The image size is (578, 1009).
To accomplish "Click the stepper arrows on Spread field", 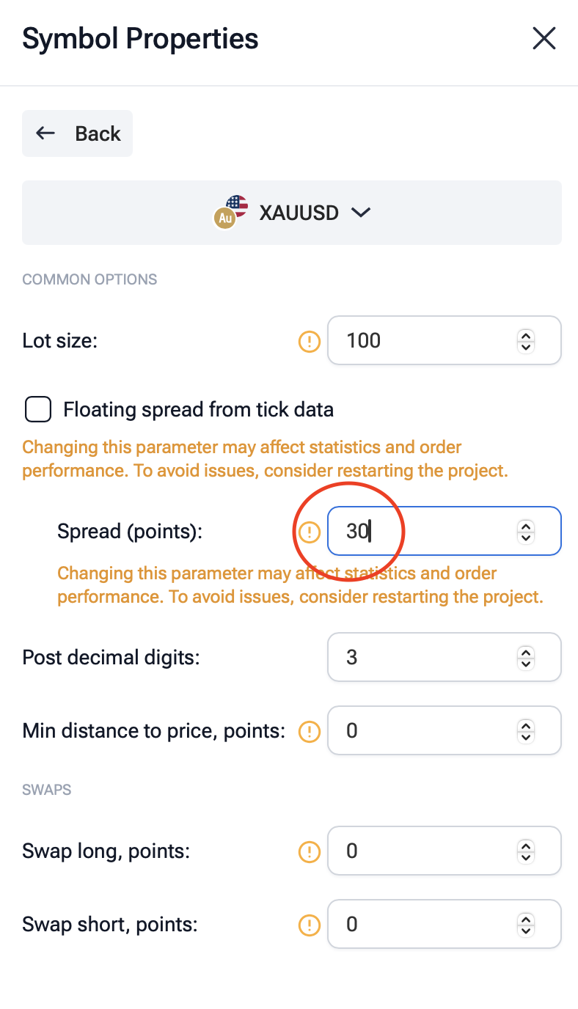I will pyautogui.click(x=525, y=532).
